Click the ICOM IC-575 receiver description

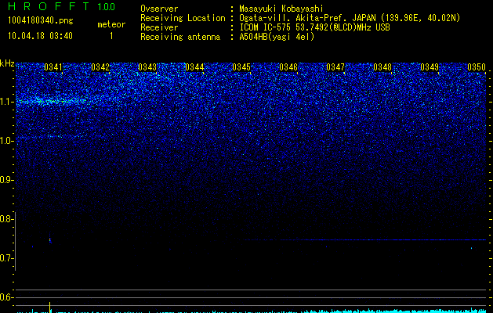[315, 27]
